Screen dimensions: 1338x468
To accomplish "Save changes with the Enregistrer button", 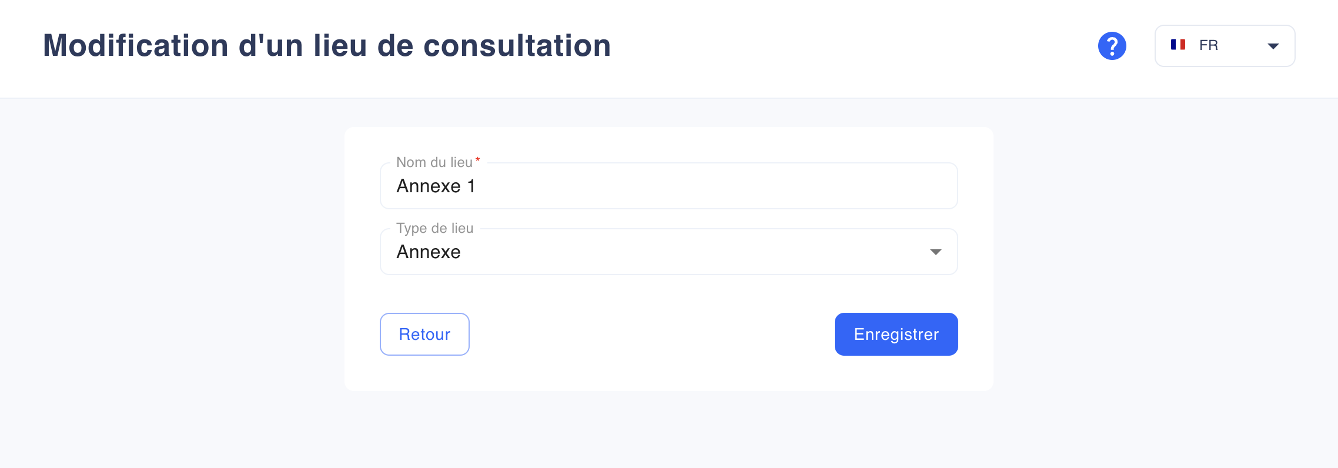I will [x=896, y=334].
